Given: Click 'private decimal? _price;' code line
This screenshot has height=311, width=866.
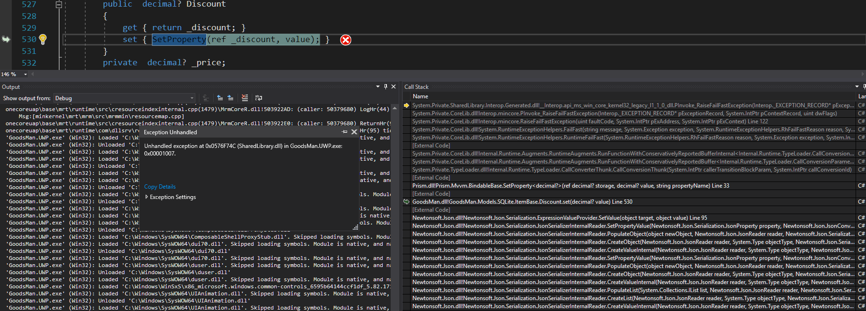Looking at the screenshot, I should pyautogui.click(x=164, y=62).
